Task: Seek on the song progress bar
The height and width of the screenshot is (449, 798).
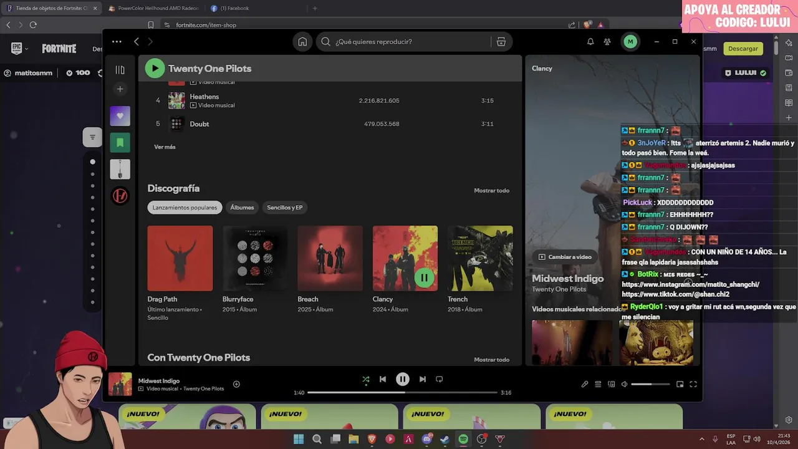Action: click(403, 393)
